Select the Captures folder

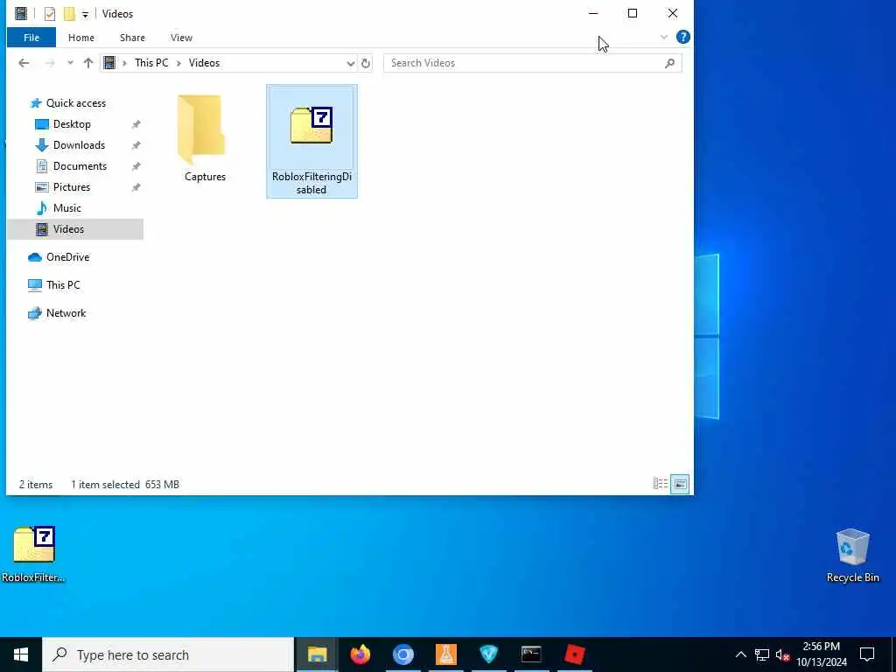(x=205, y=137)
